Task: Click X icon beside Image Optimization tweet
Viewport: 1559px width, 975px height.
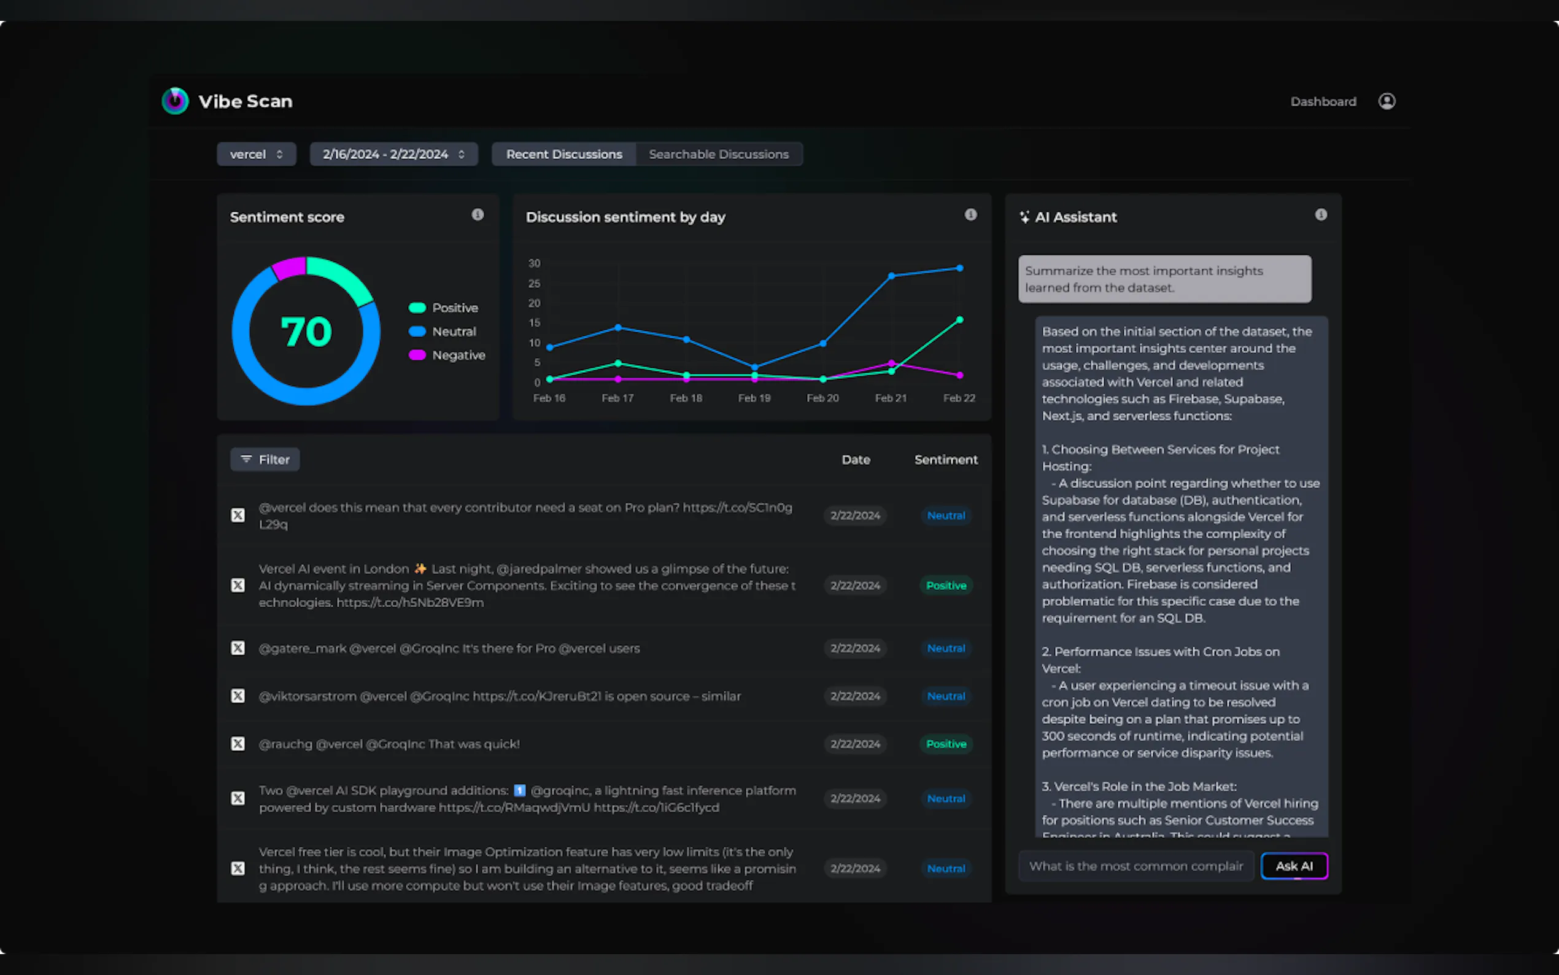Action: pos(238,868)
